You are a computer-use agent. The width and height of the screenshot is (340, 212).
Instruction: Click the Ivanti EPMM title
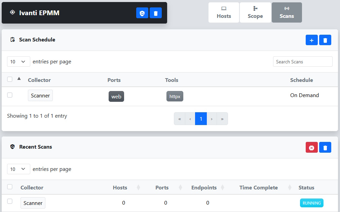click(39, 13)
